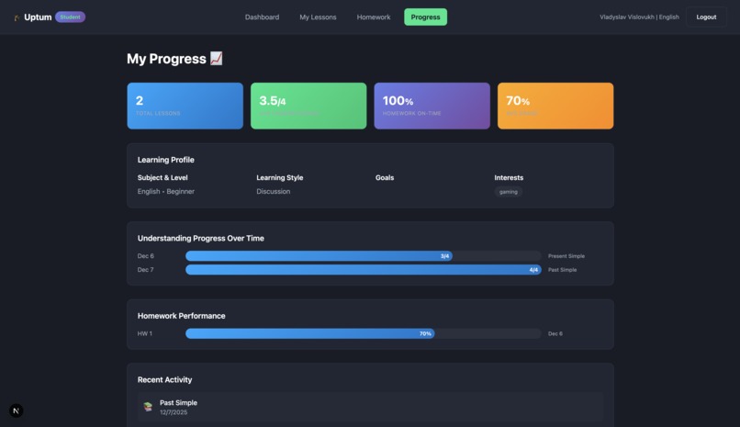This screenshot has height=427, width=740.
Task: Click the Learning Profile section title
Action: [x=165, y=160]
